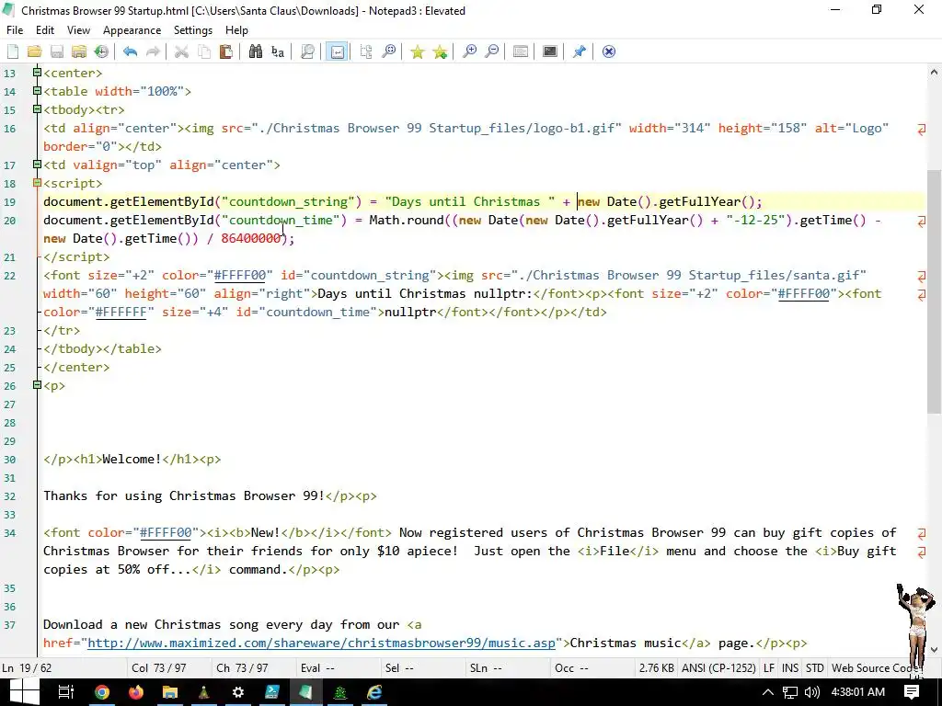Click the scheme selection window icon
942x706 pixels.
point(521,51)
